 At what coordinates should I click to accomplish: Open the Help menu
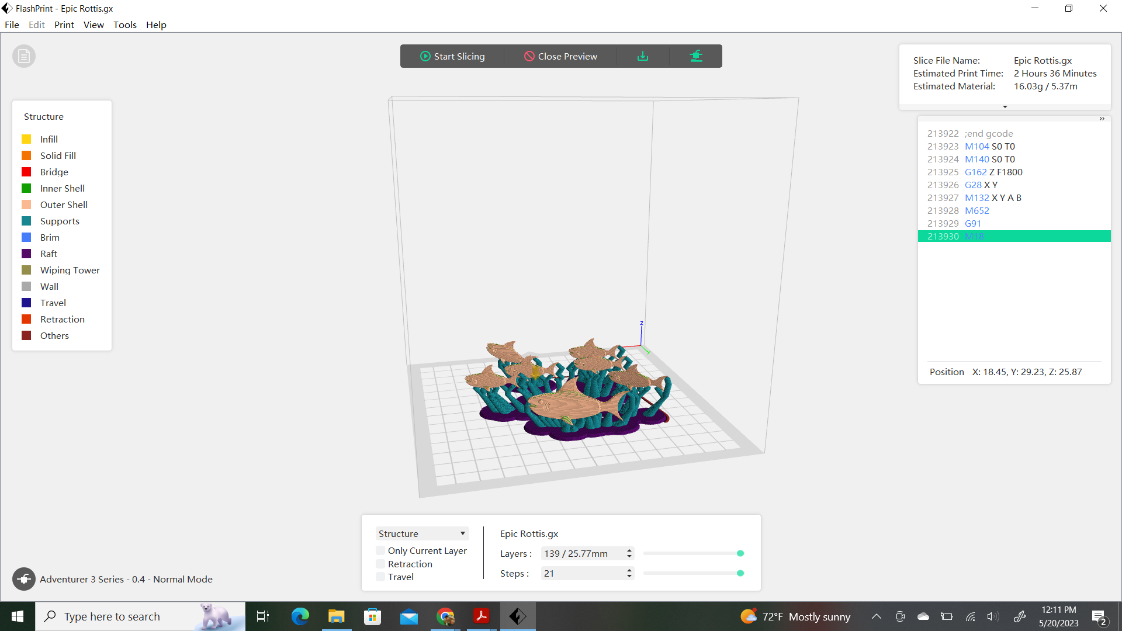(x=156, y=25)
